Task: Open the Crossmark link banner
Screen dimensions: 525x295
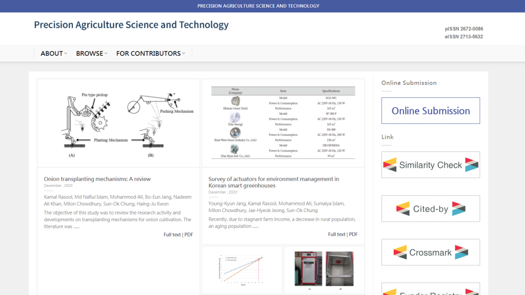Action: 431,252
